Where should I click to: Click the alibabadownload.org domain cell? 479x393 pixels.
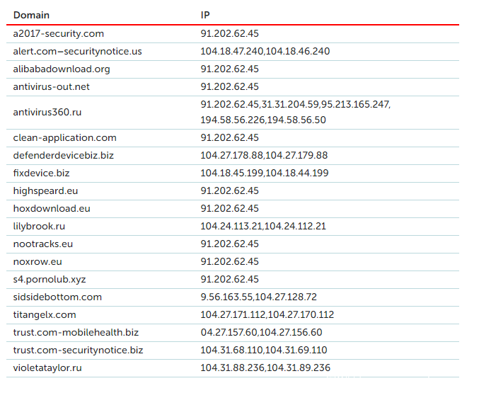pyautogui.click(x=62, y=69)
